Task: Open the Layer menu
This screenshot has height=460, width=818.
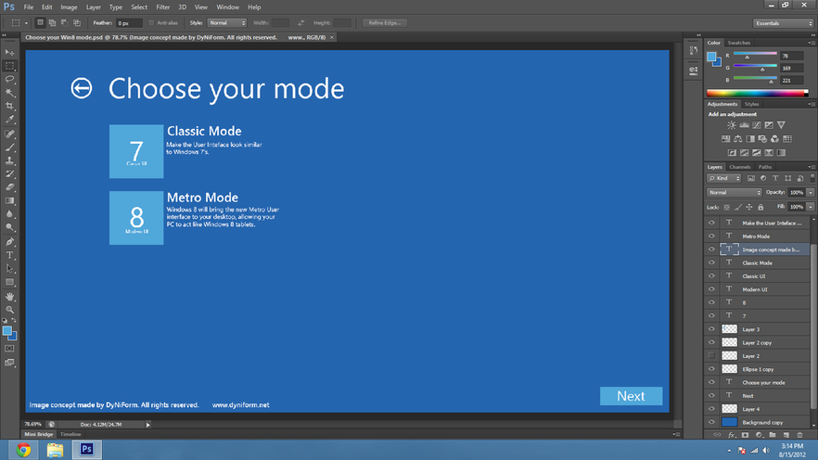Action: coord(94,7)
